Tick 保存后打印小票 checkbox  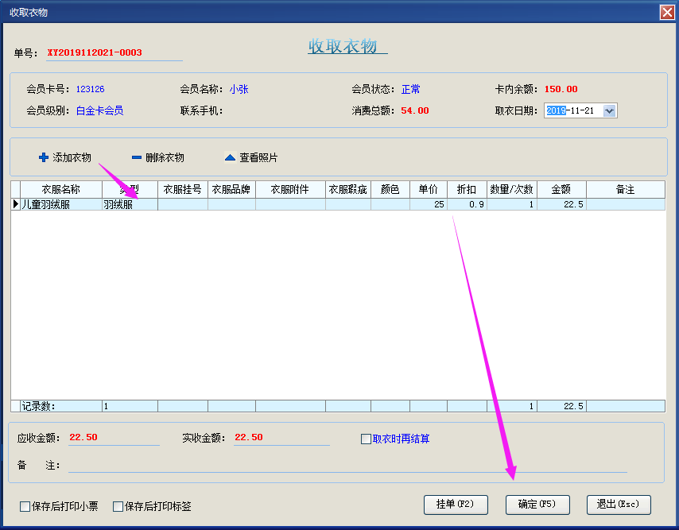pyautogui.click(x=25, y=507)
